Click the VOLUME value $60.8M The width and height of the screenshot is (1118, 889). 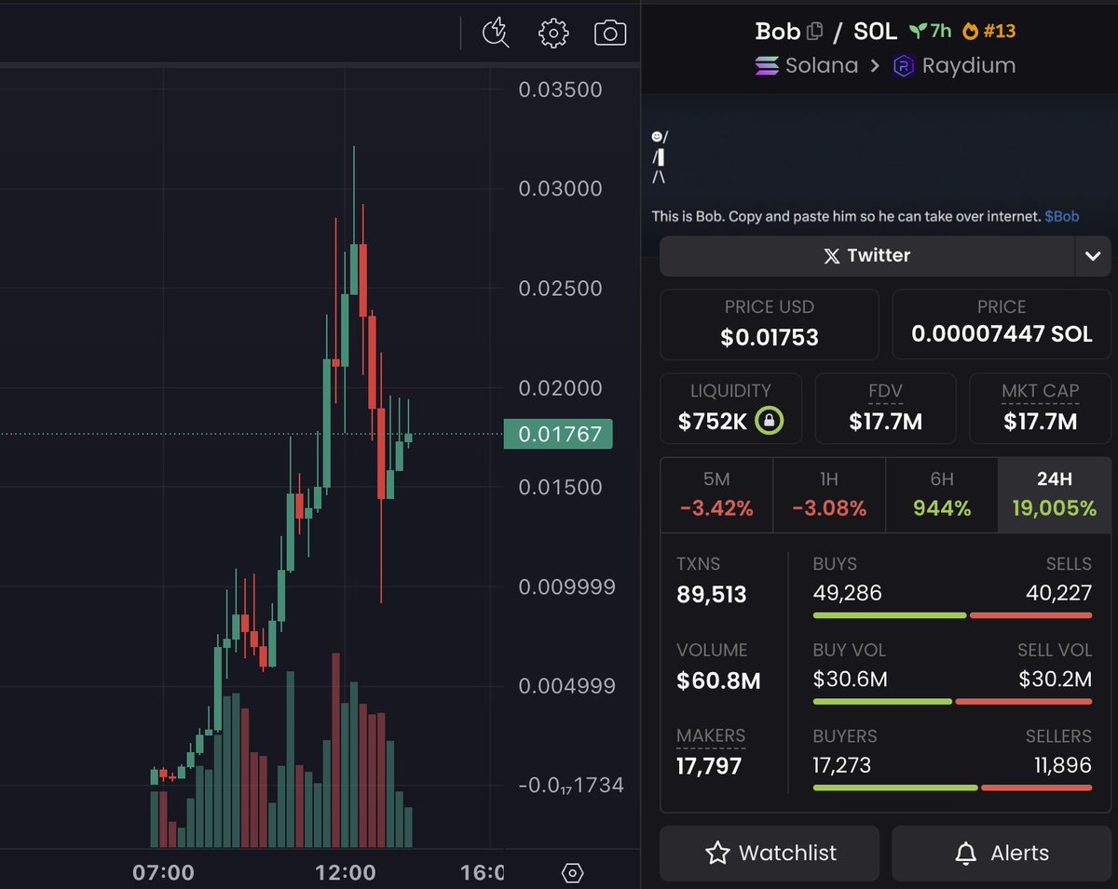pos(718,680)
